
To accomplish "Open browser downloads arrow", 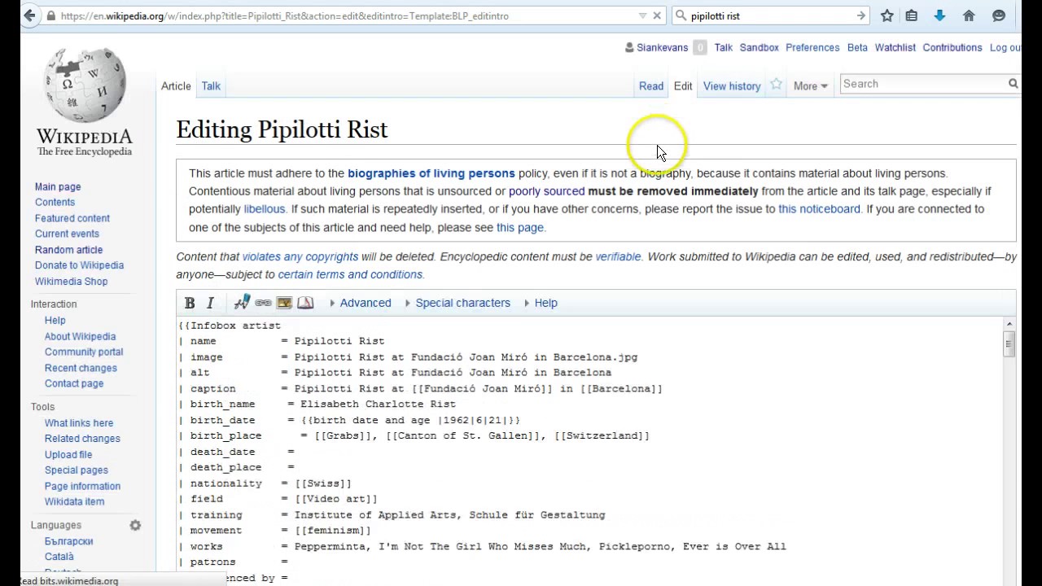I will click(x=939, y=15).
